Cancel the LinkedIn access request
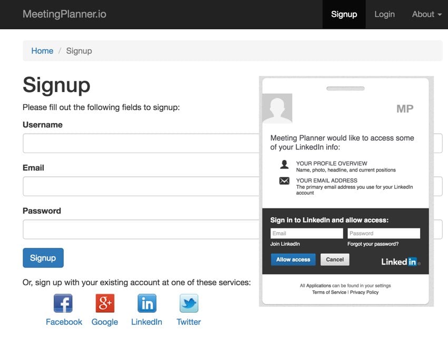This screenshot has width=448, height=340. (335, 259)
